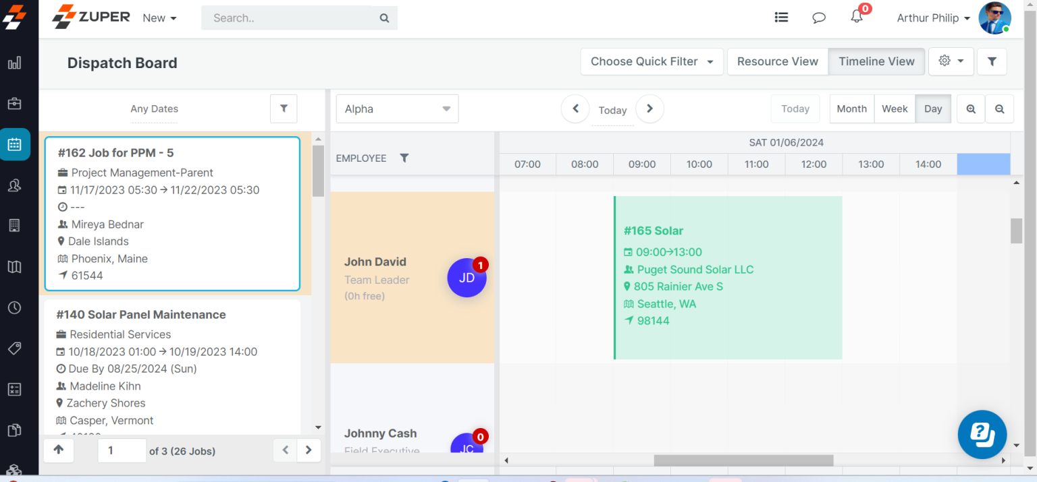1037x482 pixels.
Task: Open the New menu in the top bar
Action: (159, 18)
